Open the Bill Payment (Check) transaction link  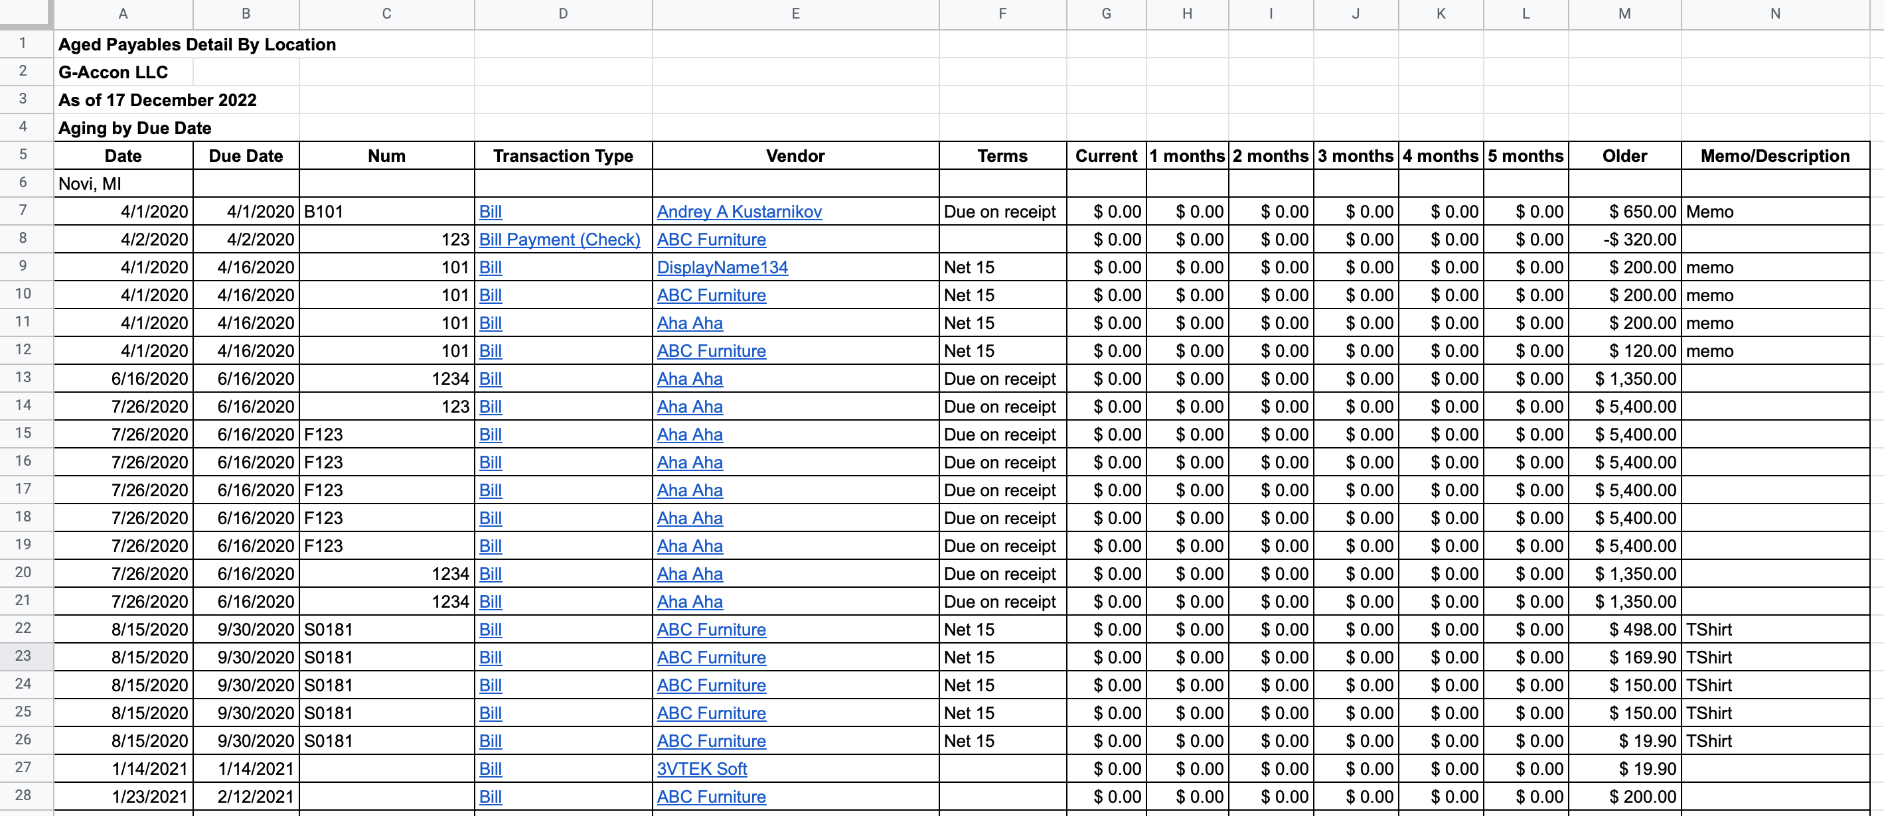[560, 239]
